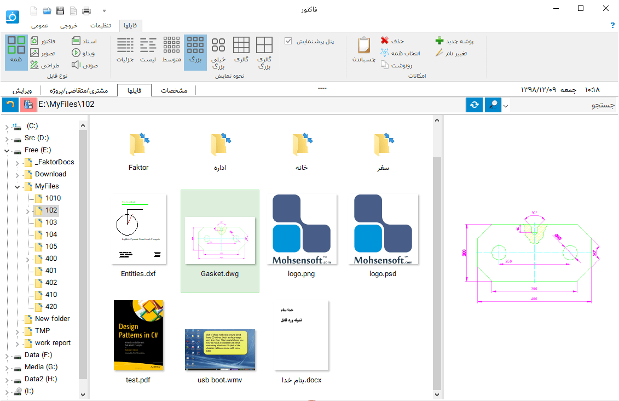The image size is (619, 401).
Task: Select the test.pdf file thumbnail
Action: 138,335
